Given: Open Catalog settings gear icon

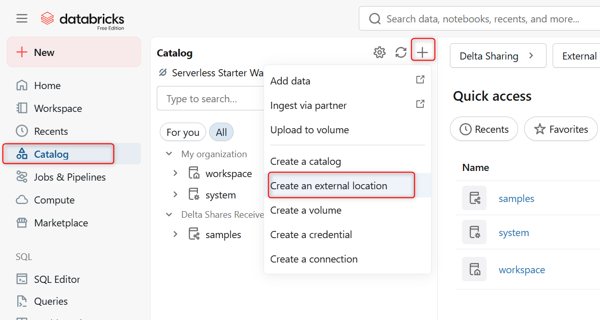Looking at the screenshot, I should (380, 52).
